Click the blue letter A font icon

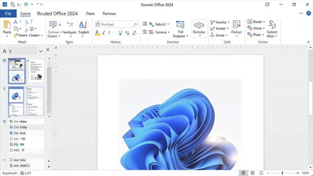point(16,22)
